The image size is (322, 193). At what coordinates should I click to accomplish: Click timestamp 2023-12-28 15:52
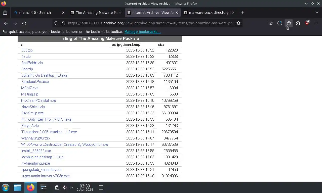[140, 50]
